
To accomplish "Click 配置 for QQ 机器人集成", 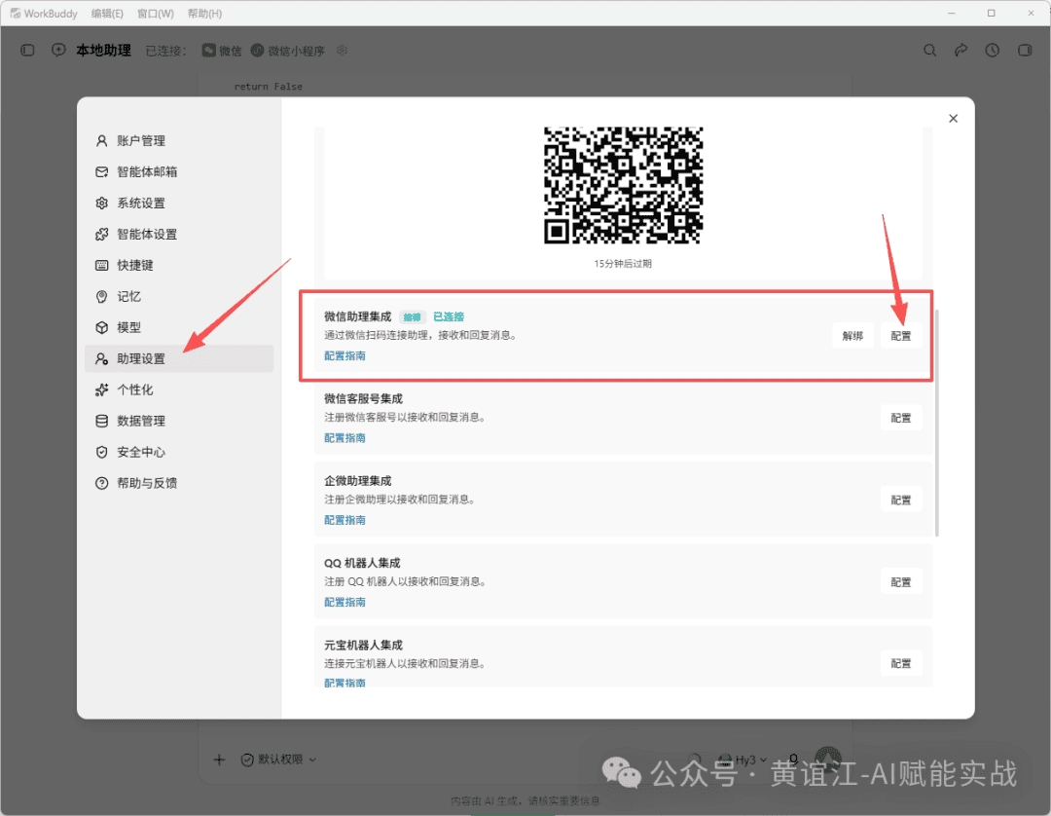I will 901,582.
